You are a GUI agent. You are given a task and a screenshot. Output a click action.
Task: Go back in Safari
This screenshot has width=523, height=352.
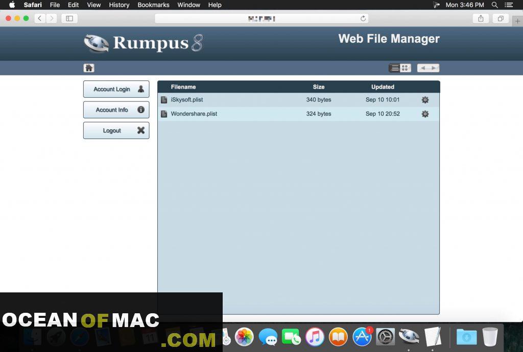(x=40, y=18)
